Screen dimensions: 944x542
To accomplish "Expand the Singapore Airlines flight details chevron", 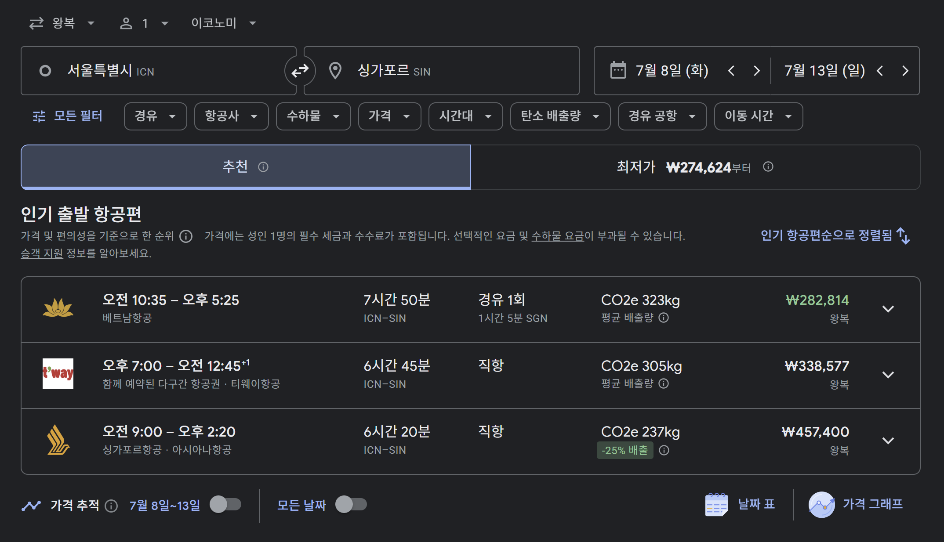I will 889,440.
